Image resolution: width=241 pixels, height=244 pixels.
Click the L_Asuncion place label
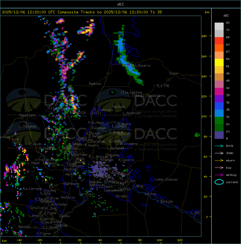point(132,113)
